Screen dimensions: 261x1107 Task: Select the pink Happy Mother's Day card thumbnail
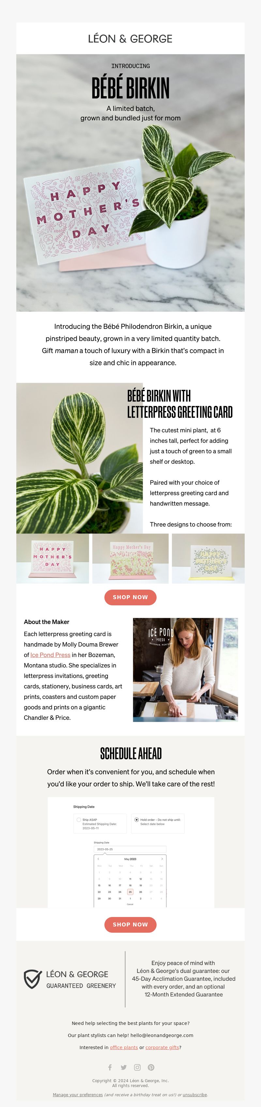(53, 558)
